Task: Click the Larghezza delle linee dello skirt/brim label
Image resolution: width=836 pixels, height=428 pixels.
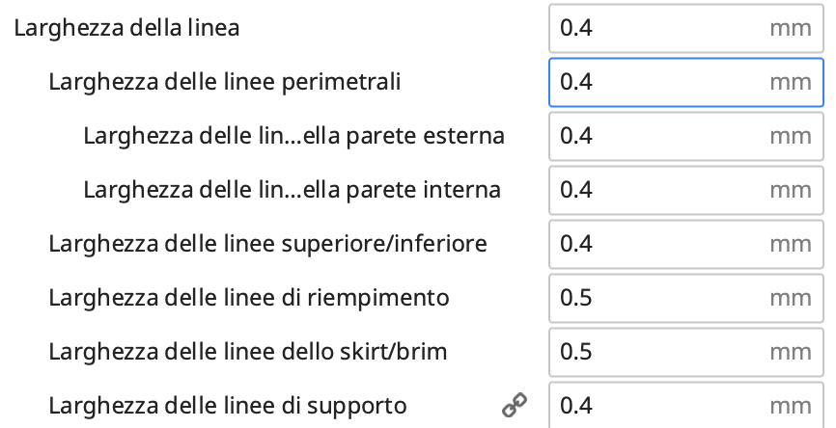Action: tap(248, 352)
